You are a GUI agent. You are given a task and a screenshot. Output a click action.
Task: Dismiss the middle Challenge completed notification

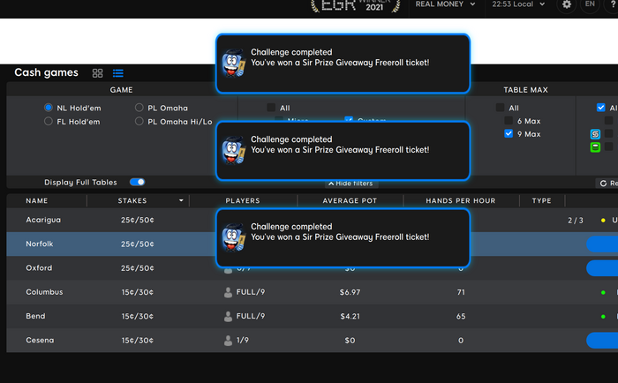(x=343, y=151)
